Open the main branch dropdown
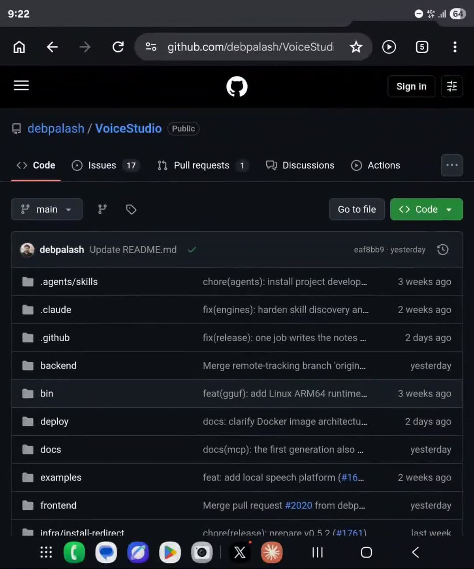 (x=47, y=209)
